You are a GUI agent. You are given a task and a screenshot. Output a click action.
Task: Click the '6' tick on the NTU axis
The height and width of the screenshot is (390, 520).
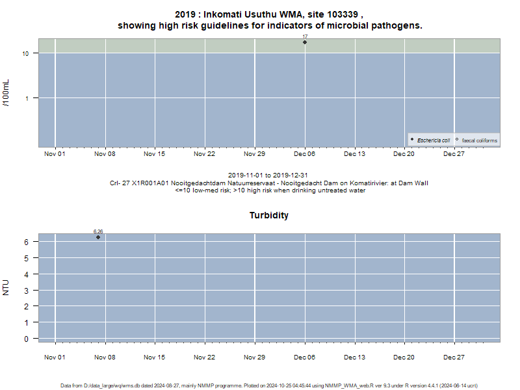click(x=26, y=242)
